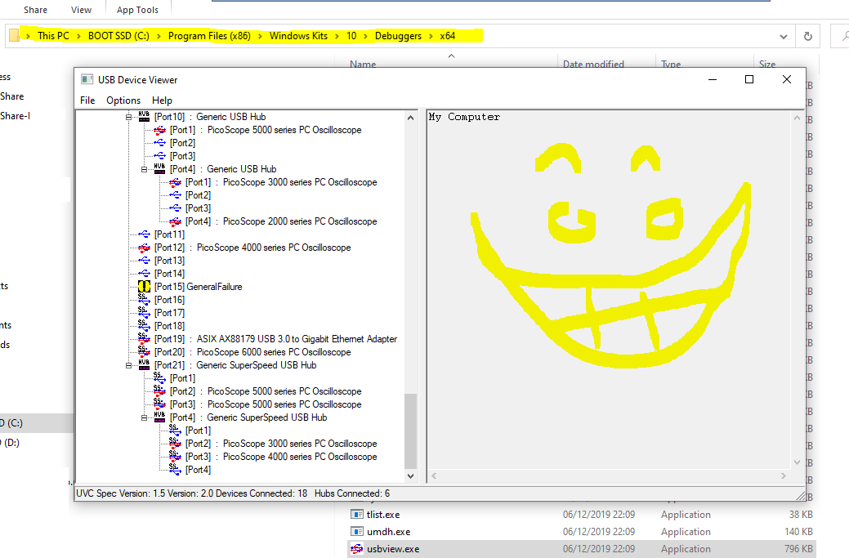Click the Port17 SuperSpeed port icon
849x558 pixels.
pos(144,312)
